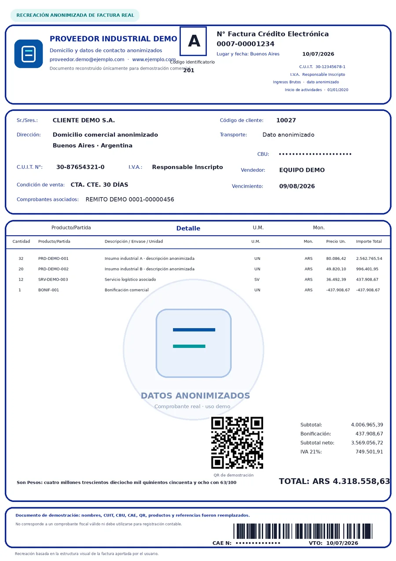
Task: Open proveedor.demo@ejemplo.com email link
Action: point(87,59)
